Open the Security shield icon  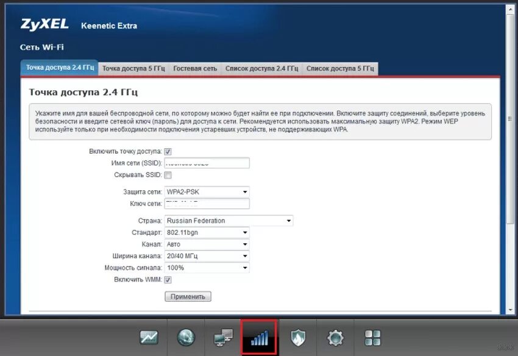298,338
